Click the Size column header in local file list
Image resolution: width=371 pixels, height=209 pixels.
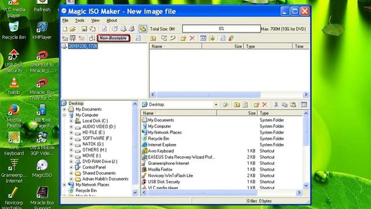point(237,113)
